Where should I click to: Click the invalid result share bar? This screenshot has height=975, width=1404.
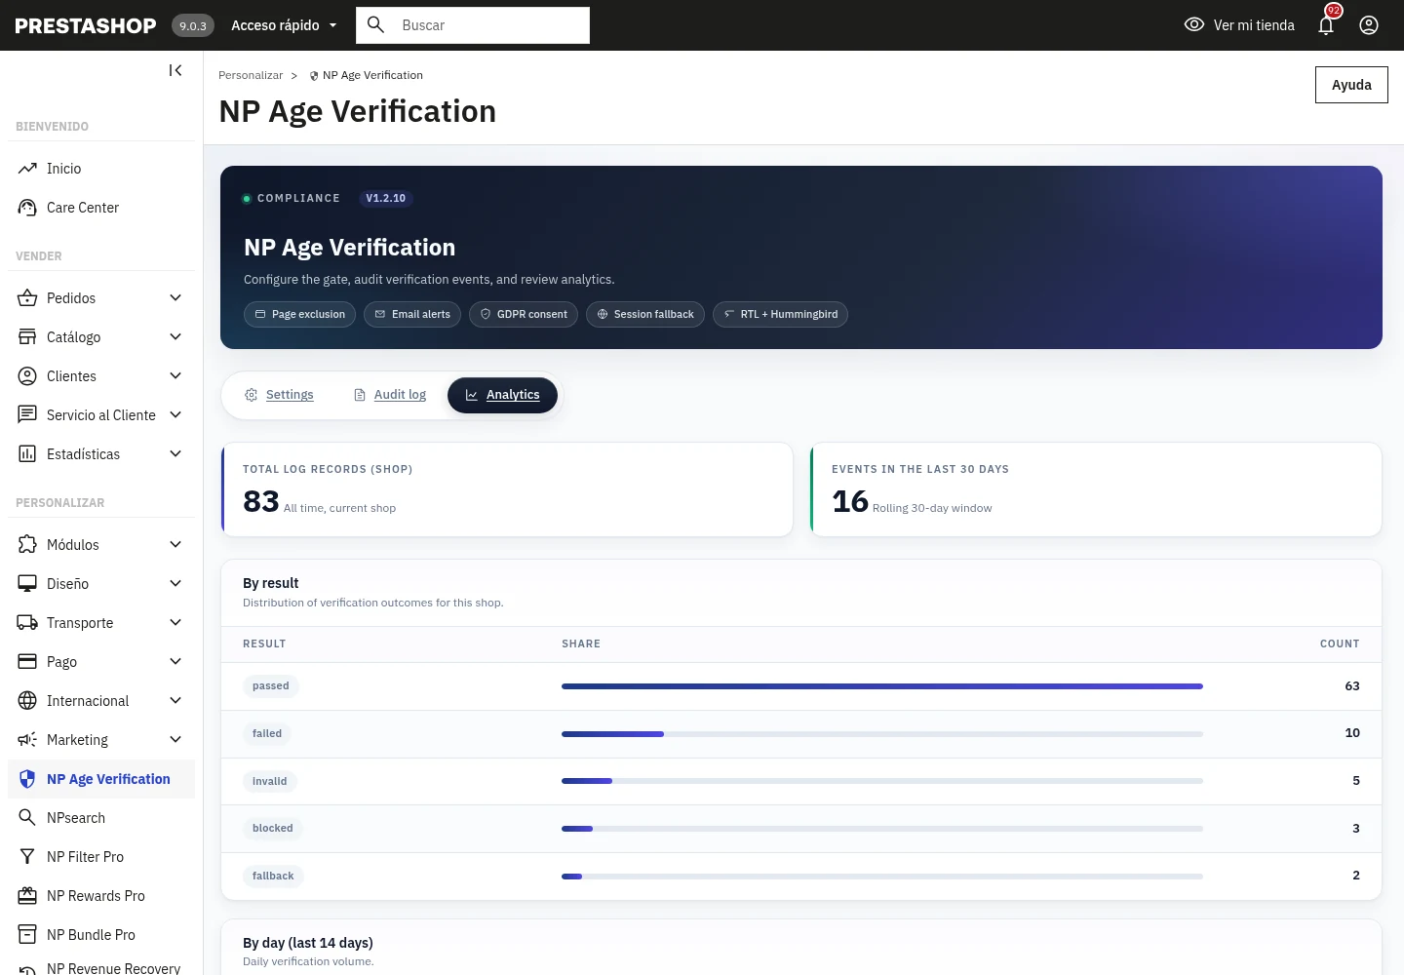click(882, 781)
